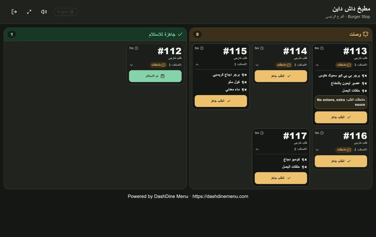
Task: Click the notes badge on order #113
Action: (344, 65)
